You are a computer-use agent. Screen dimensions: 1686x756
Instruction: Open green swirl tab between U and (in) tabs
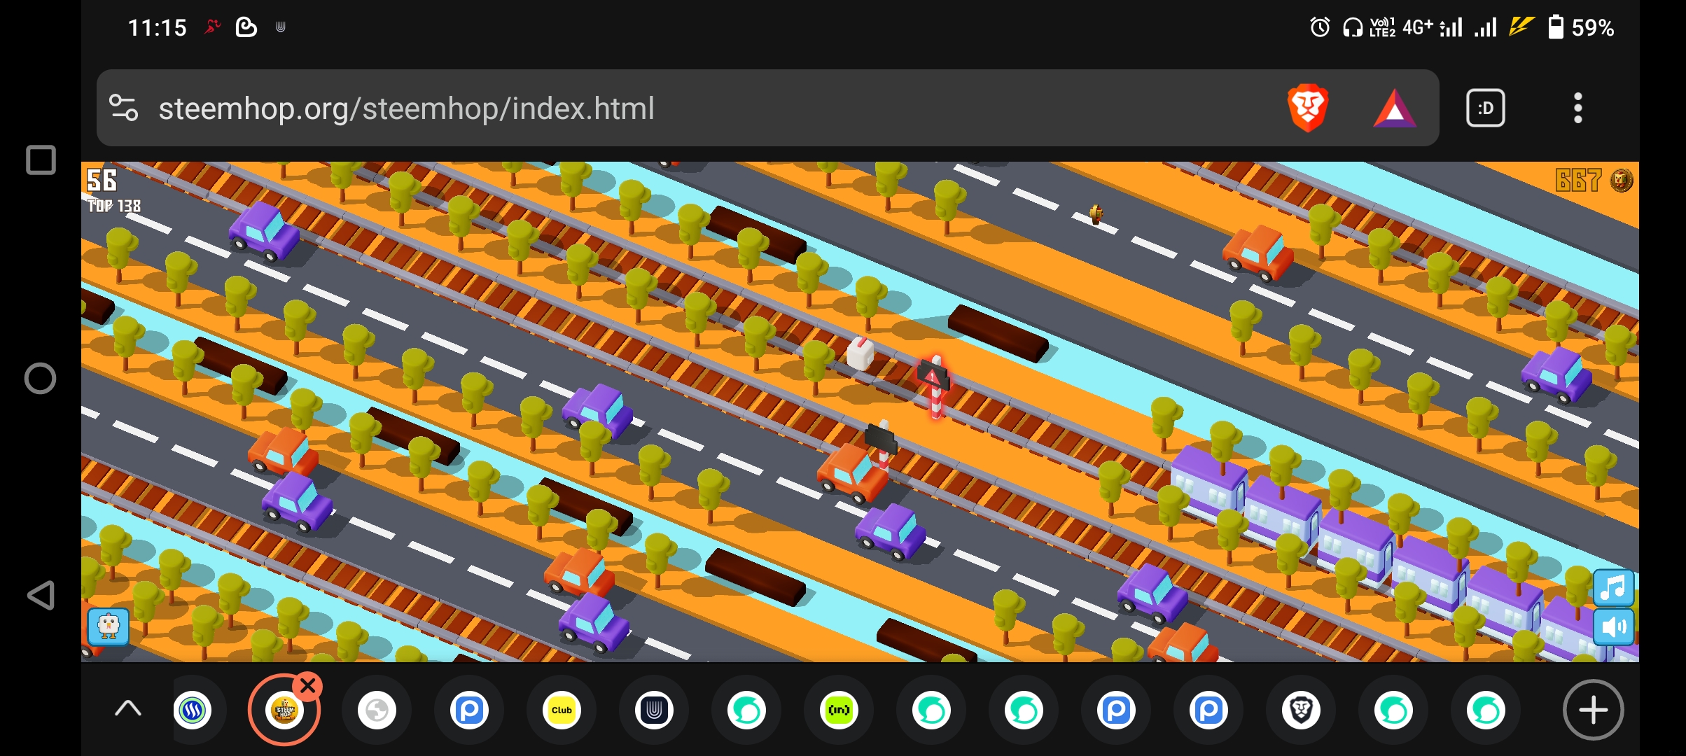[x=746, y=710]
